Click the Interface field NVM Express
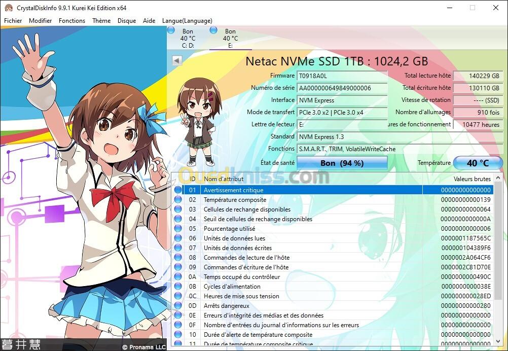 tap(342, 100)
